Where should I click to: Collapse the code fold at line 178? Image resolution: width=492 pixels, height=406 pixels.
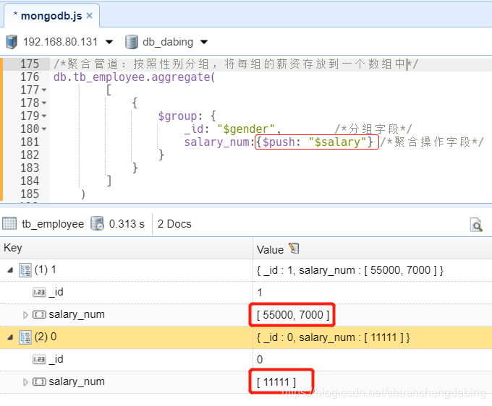[x=44, y=103]
